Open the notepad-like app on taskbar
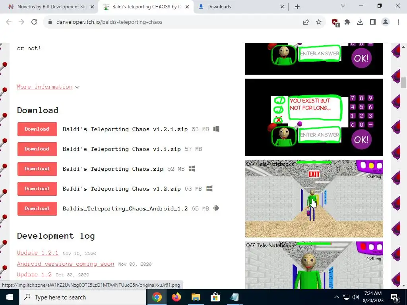The height and width of the screenshot is (305, 407). (x=235, y=297)
